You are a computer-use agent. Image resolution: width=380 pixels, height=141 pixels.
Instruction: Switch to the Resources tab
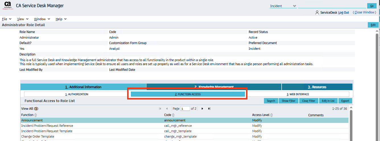click(x=317, y=87)
